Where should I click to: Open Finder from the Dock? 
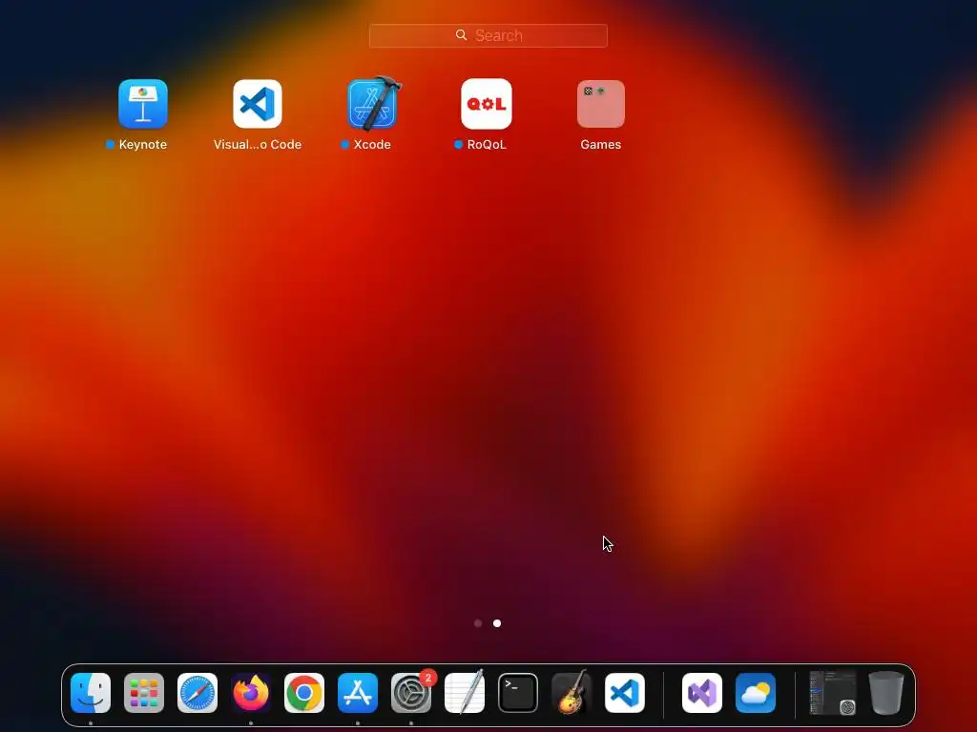pos(91,693)
